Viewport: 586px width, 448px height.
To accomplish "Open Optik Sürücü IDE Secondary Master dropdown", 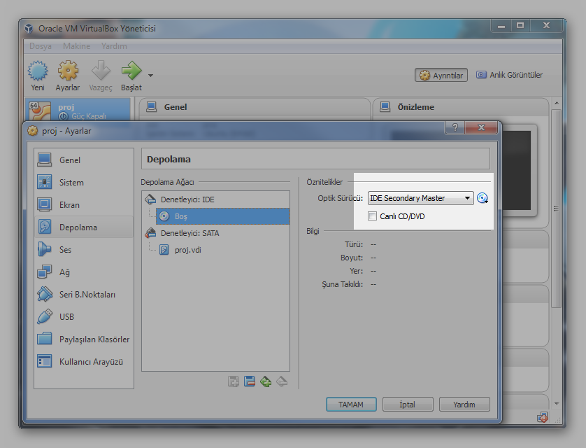I will [x=420, y=198].
